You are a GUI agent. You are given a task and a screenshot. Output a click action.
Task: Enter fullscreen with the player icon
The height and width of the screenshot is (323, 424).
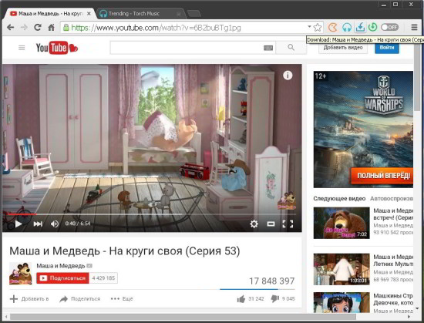pyautogui.click(x=288, y=224)
